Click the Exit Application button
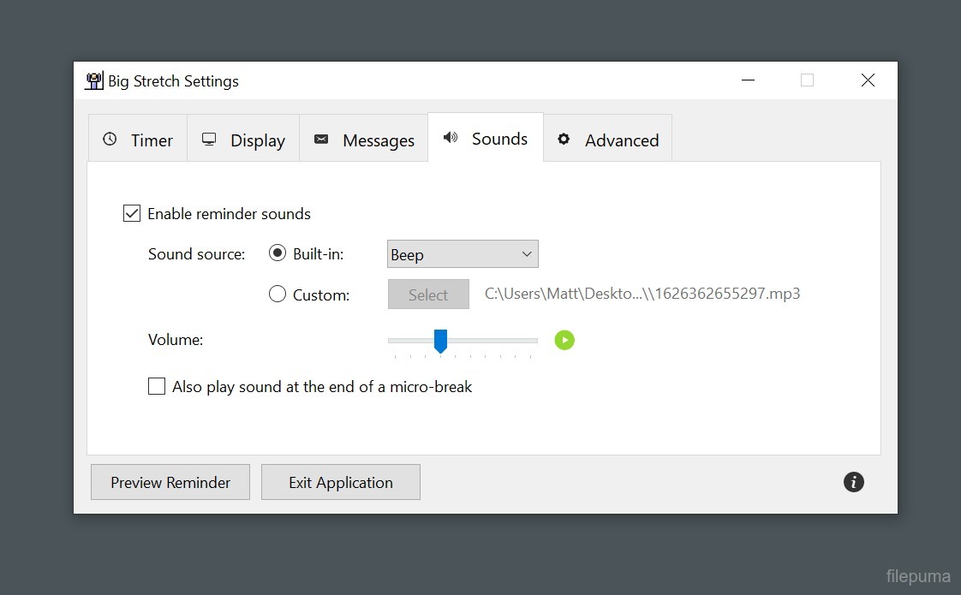The height and width of the screenshot is (595, 961). pyautogui.click(x=340, y=482)
